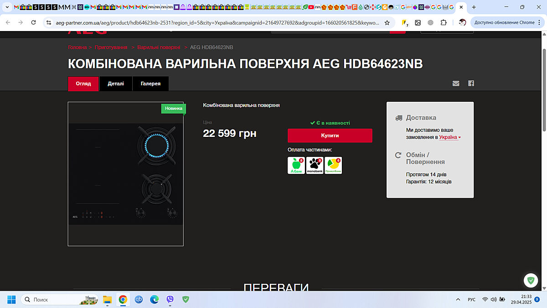This screenshot has height=308, width=547.
Task: Share product on Facebook
Action: coord(471,84)
